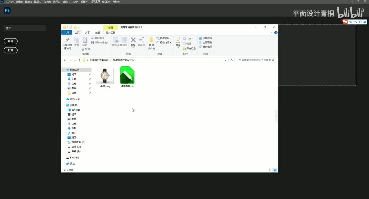Screen dimensions: 369x199
Task: Switch to large icons view in status bar
Action: [x=275, y=170]
